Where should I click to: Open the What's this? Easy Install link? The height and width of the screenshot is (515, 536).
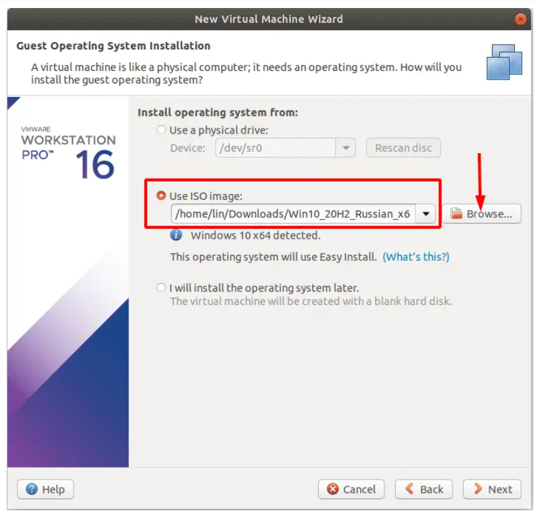(416, 257)
